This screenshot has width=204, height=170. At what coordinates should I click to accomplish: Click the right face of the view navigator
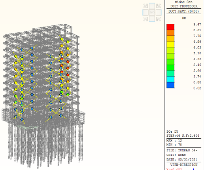point(159,12)
